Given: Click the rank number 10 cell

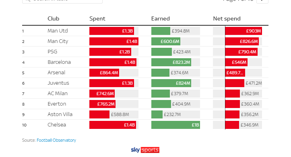Looking at the screenshot, I should [x=24, y=125].
